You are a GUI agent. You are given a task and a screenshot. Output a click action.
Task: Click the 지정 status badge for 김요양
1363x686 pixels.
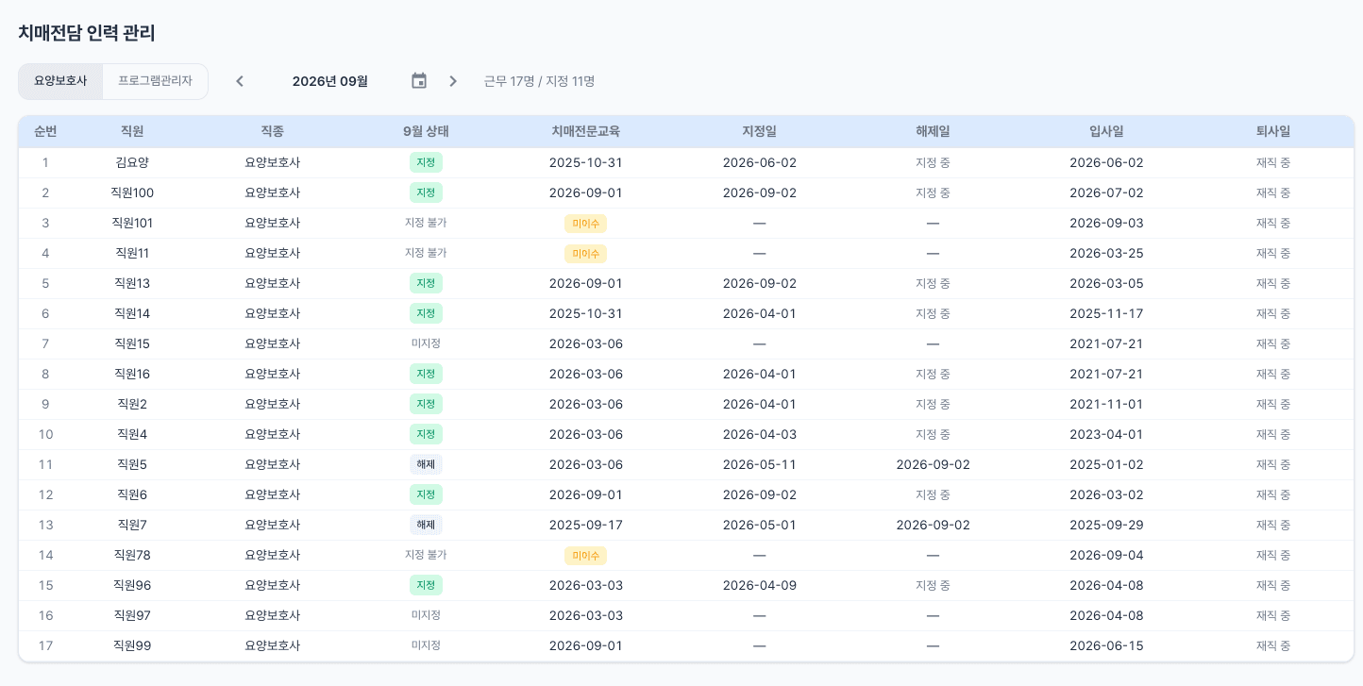coord(426,162)
